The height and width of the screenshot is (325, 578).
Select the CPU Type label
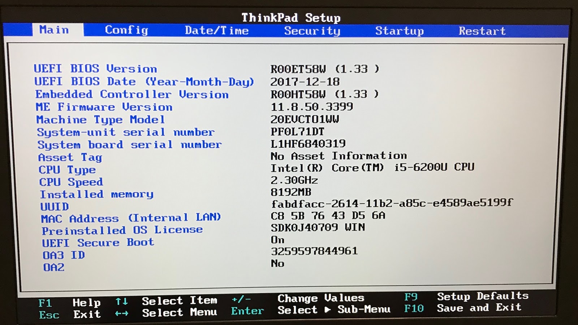tap(68, 170)
